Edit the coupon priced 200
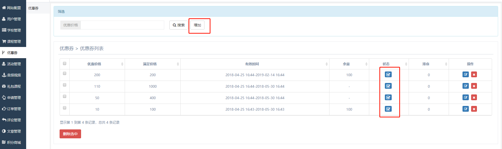 (x=466, y=75)
